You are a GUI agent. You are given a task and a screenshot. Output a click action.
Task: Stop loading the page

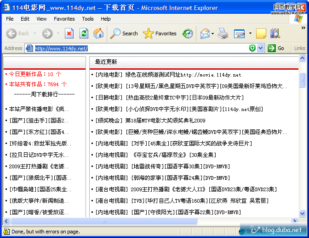(x=69, y=33)
